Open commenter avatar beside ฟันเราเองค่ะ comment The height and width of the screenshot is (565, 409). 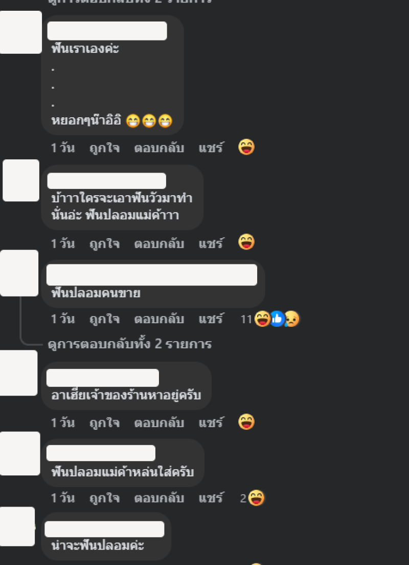click(x=20, y=32)
